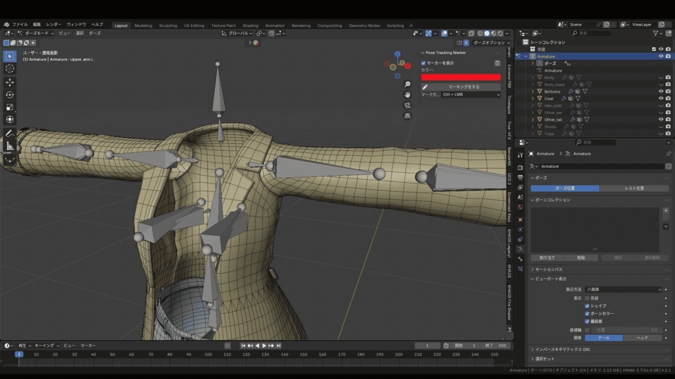The width and height of the screenshot is (675, 379).
Task: Open the ポーズモード mode dropdown
Action: (x=38, y=33)
